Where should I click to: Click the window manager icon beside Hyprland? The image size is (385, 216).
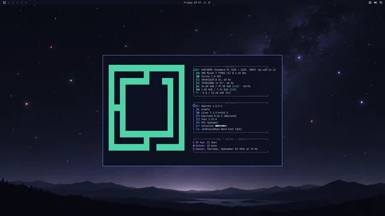tap(199, 116)
